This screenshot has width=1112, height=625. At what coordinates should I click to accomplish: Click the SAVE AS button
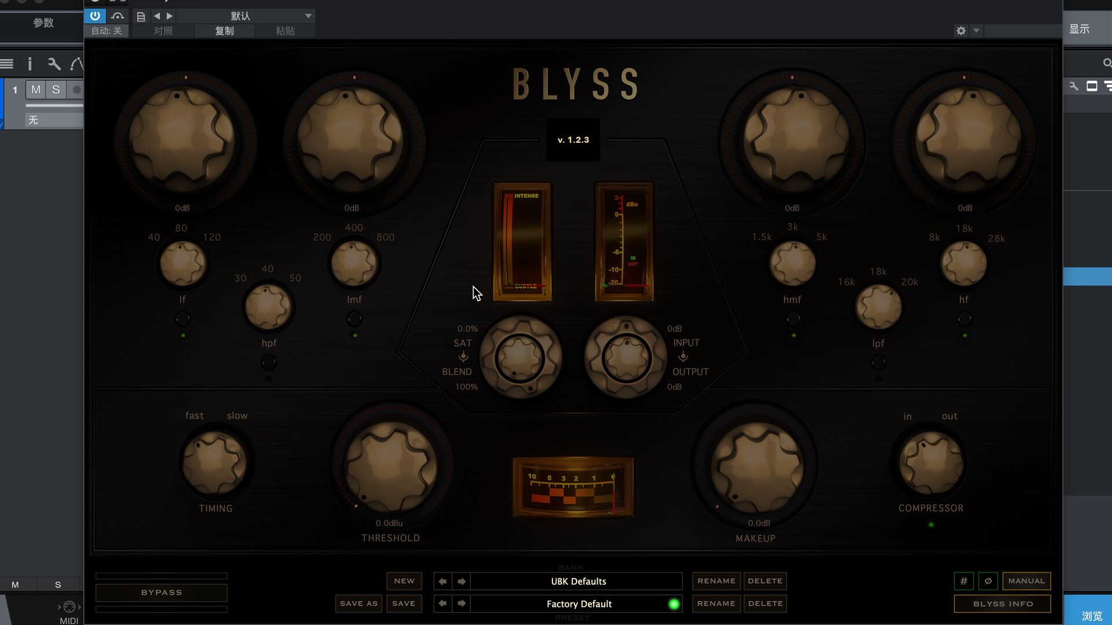point(359,604)
